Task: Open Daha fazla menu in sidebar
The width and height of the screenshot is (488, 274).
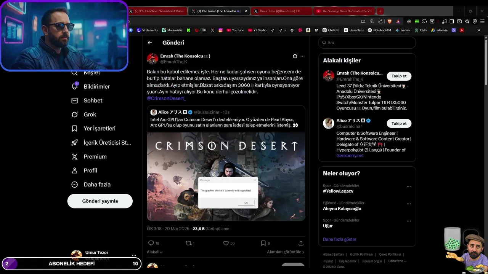Action: point(91,185)
